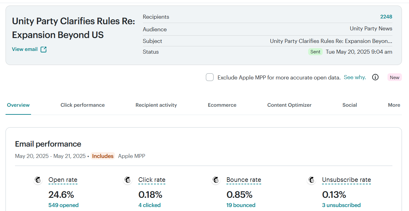Screen dimensions: 409x211
Task: Click the View email link
Action: (25, 49)
